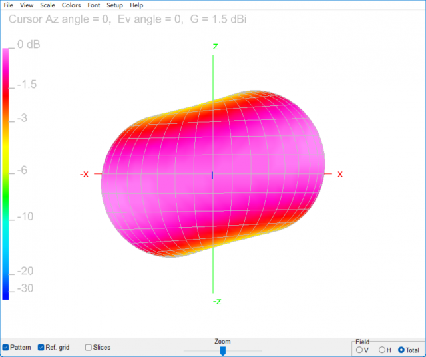Click the green z axis label at top
The width and height of the screenshot is (426, 357).
click(215, 46)
